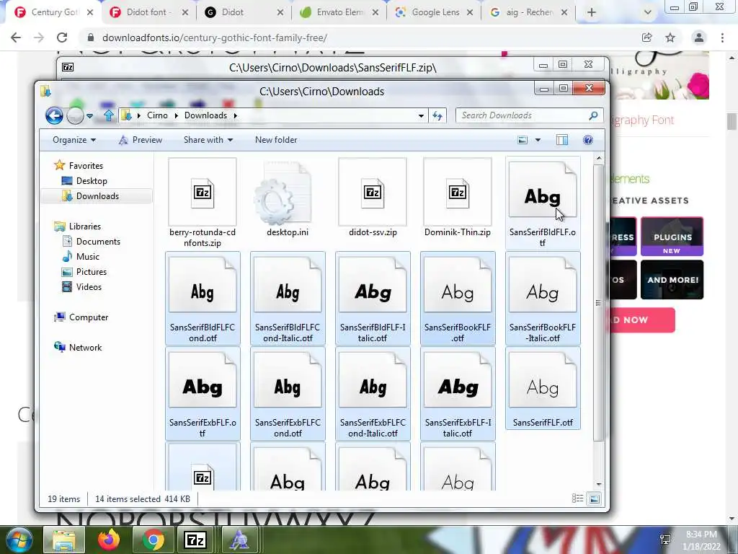Bookmark this page with the star
Screen dimensions: 738x554
click(x=670, y=38)
